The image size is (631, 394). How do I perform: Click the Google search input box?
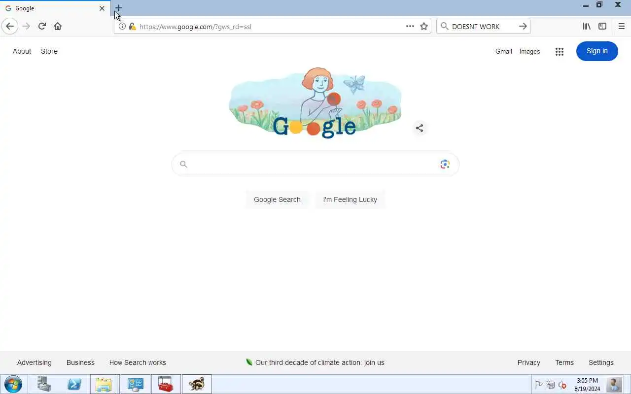click(315, 164)
